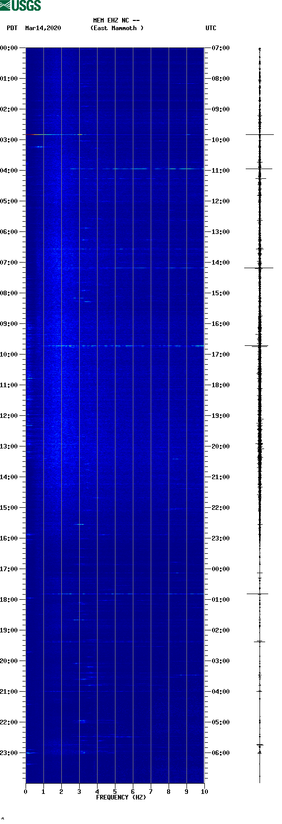Image resolution: width=282 pixels, height=824 pixels.
Task: Click PDT time label '23:00' on left axis
Action: coord(9,753)
